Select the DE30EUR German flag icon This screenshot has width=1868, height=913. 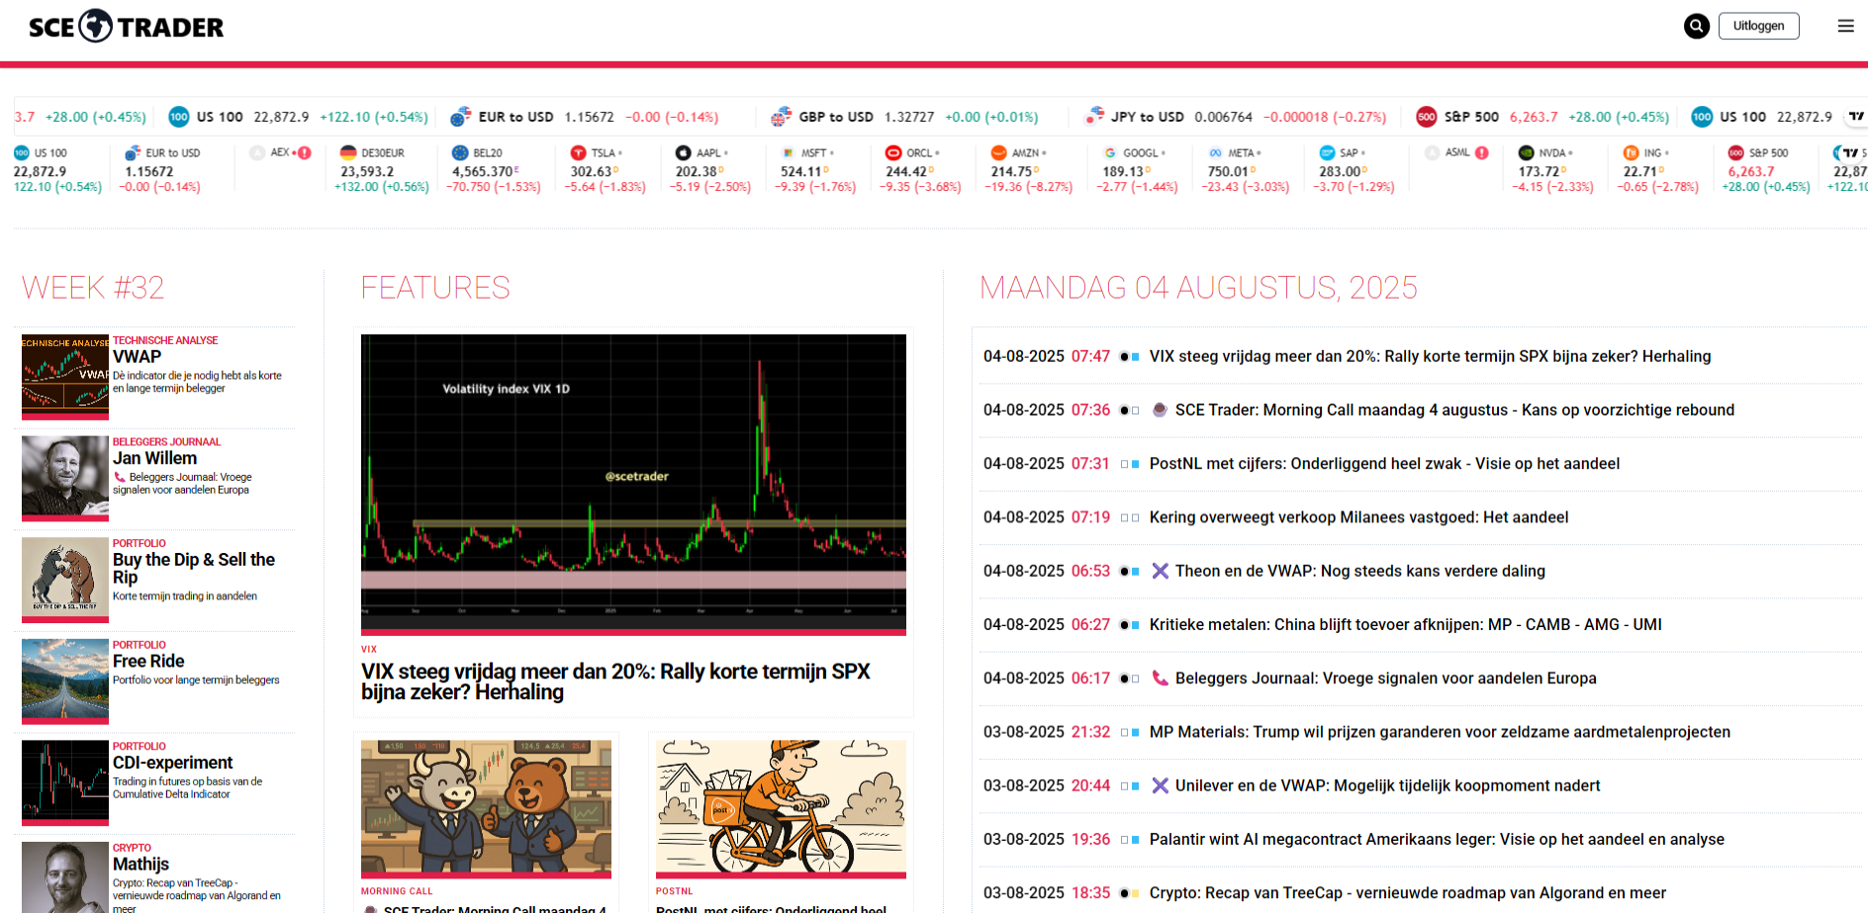tap(348, 152)
